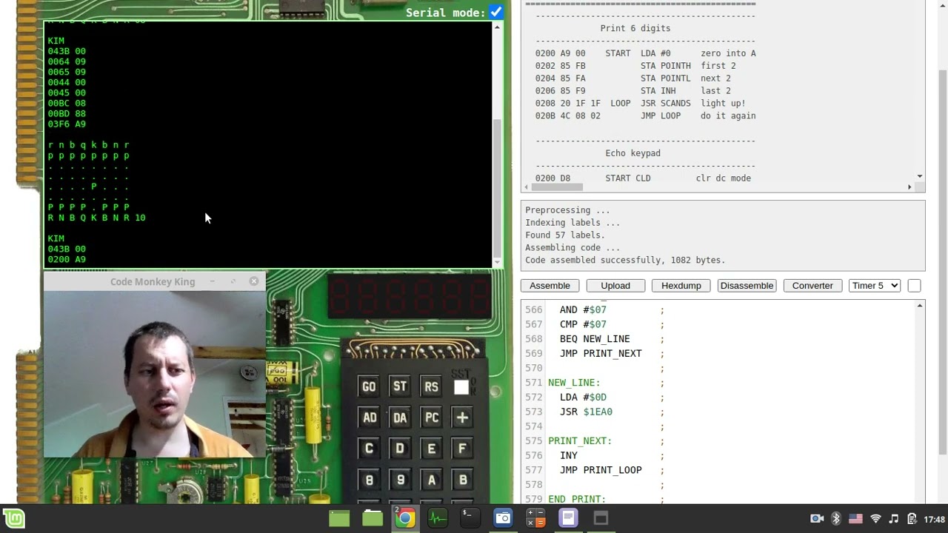Viewport: 948px width, 533px height.
Task: Minimize the Code Monkey King webcam window
Action: tap(212, 281)
